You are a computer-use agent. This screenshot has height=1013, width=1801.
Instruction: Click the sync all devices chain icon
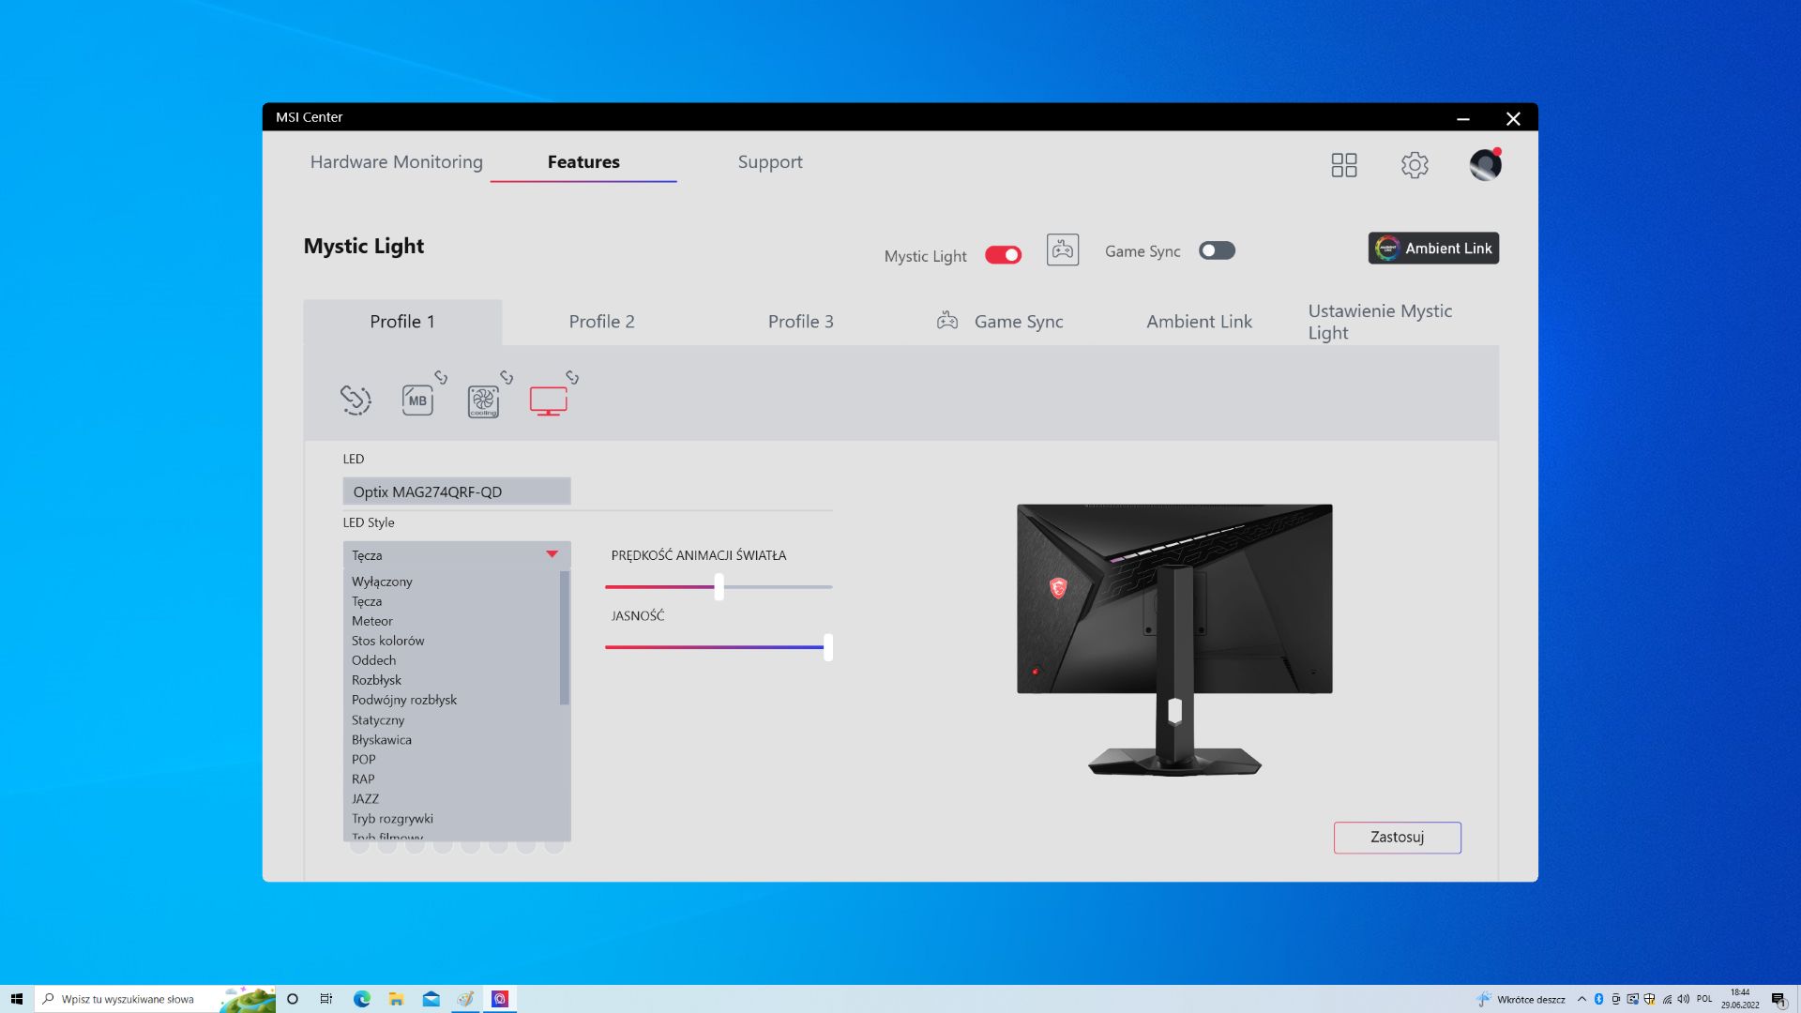click(356, 400)
